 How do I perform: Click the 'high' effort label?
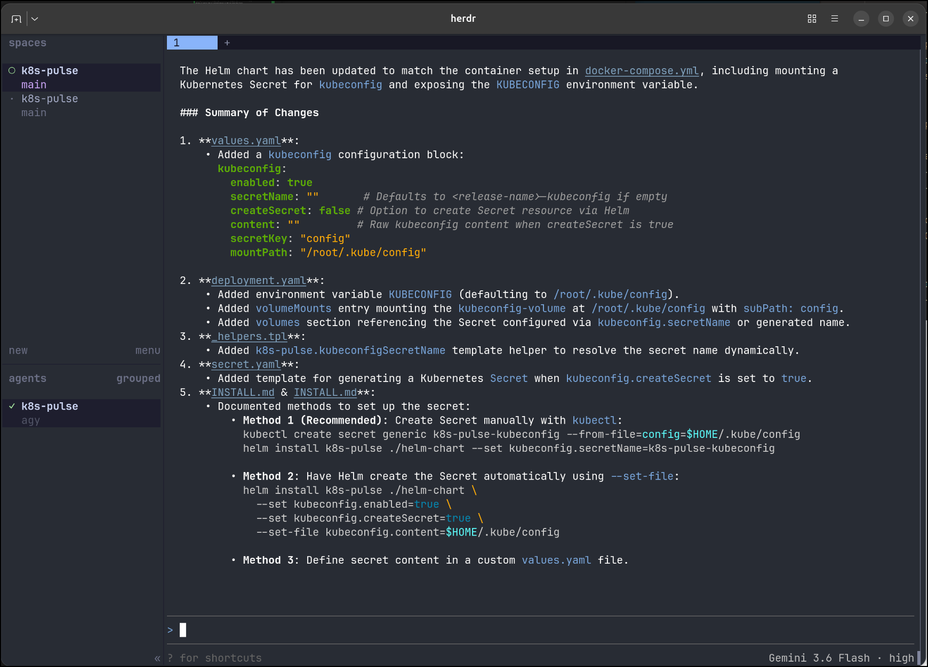click(901, 658)
